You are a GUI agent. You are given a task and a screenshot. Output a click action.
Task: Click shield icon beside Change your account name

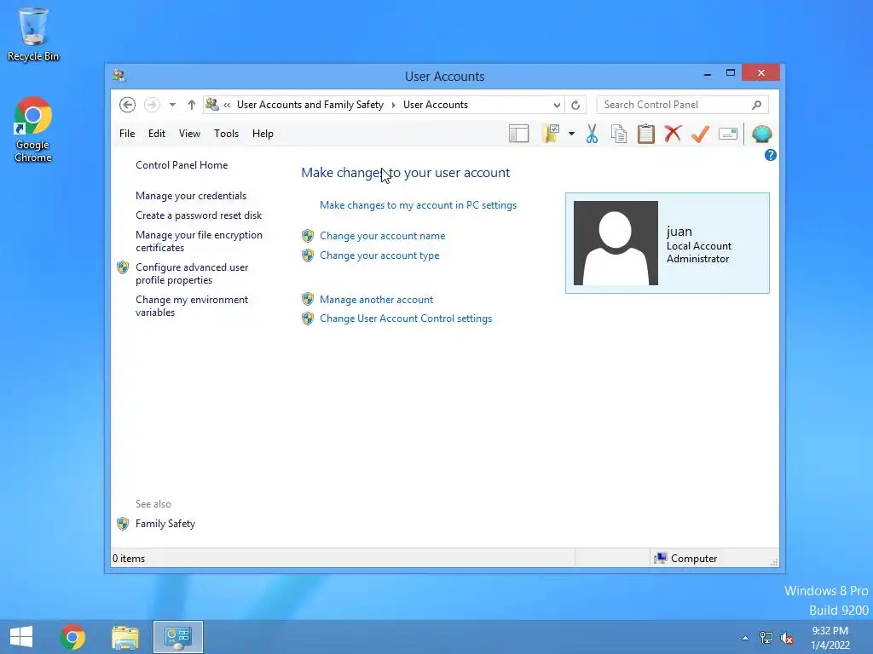click(307, 236)
